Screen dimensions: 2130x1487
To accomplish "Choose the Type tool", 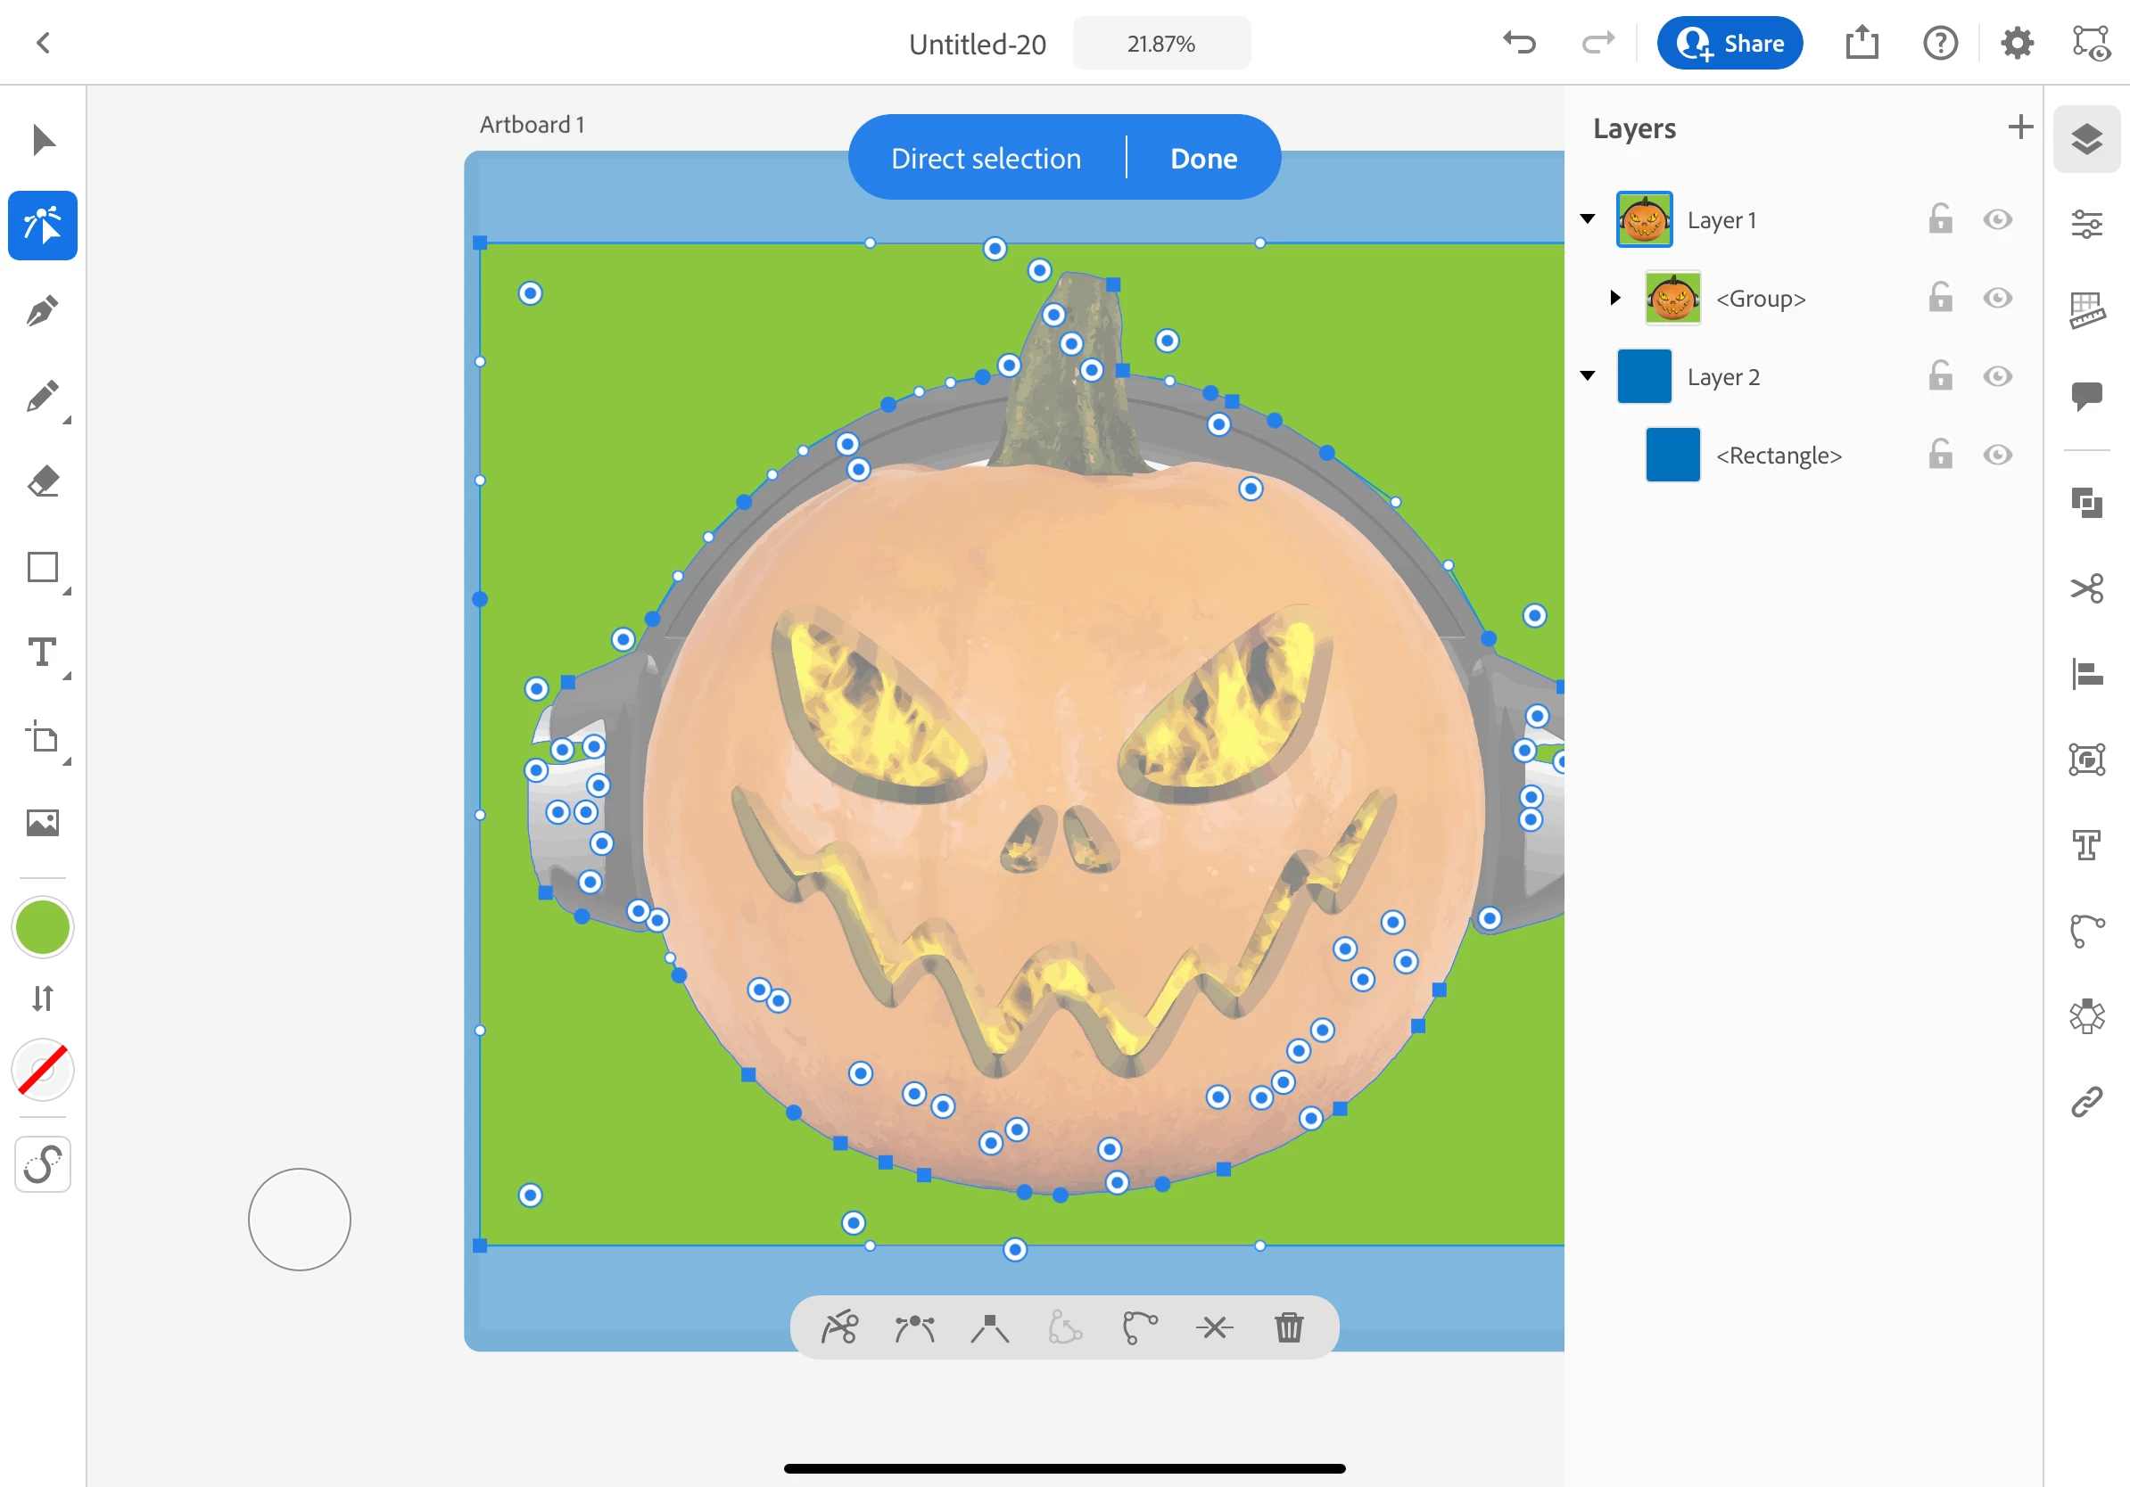I will pyautogui.click(x=43, y=653).
